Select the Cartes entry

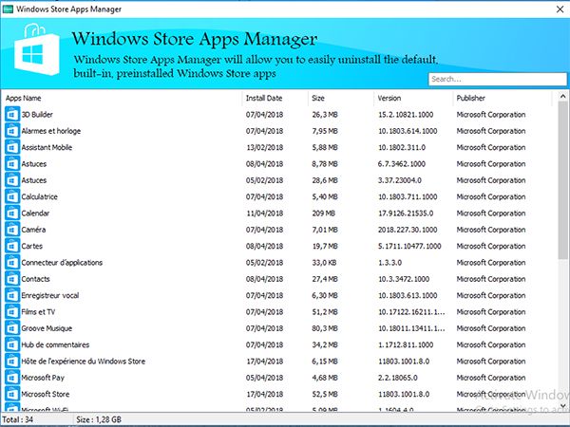31,246
